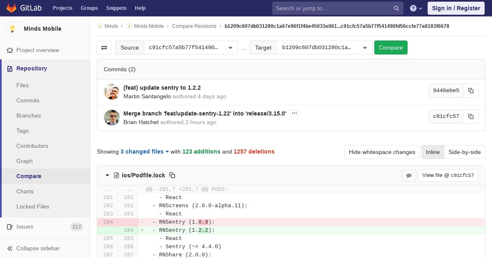The height and width of the screenshot is (258, 492).
Task: Toggle comments on Podfile.lock diff
Action: pos(409,176)
